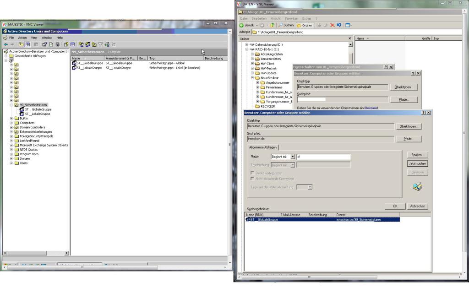Collapse the 99_Sicherheitstüren tree node
The image size is (469, 293).
(11, 105)
